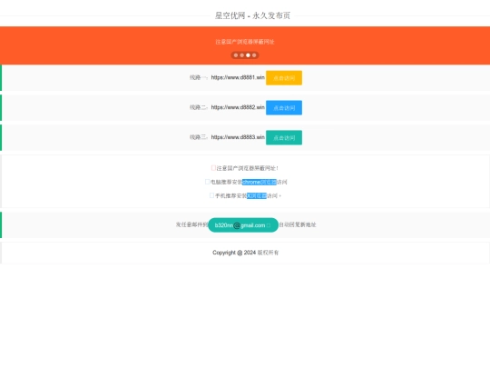Click the 线路一 label
490x368 pixels.
tap(199, 77)
